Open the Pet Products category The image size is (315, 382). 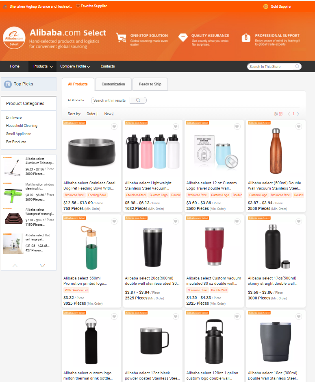tap(16, 142)
